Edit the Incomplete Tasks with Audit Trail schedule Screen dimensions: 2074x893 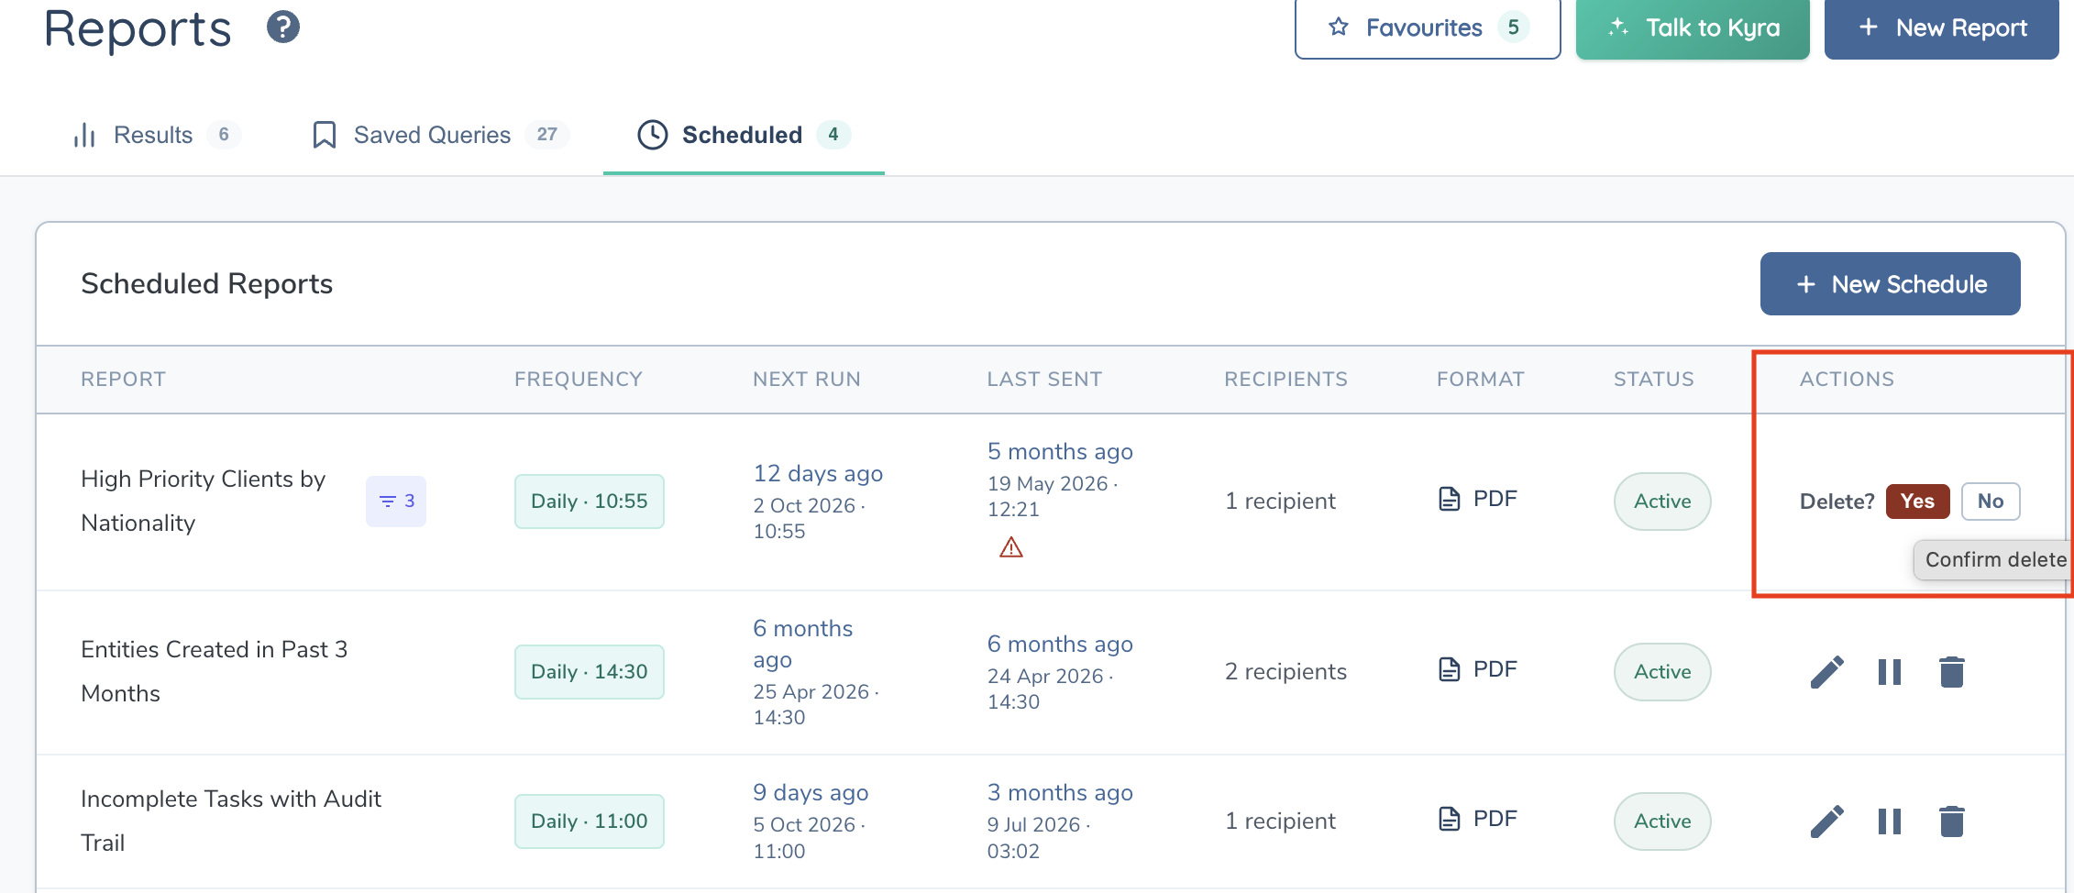1826,821
